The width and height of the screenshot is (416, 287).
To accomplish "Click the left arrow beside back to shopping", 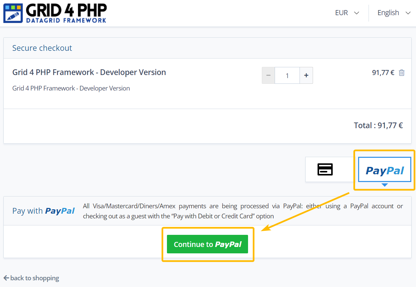I will pyautogui.click(x=6, y=278).
